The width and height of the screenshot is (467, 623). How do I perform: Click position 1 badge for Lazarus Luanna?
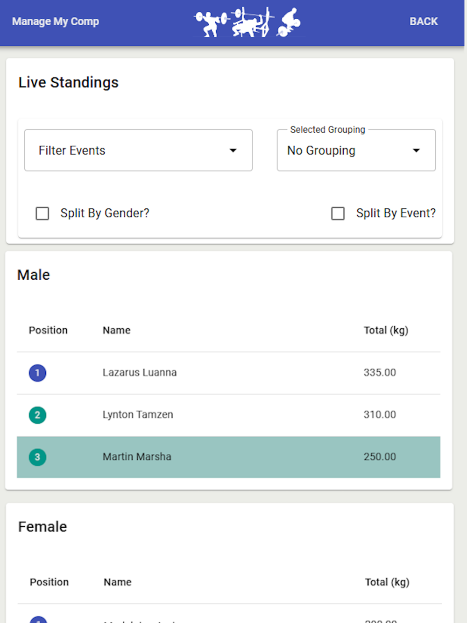click(37, 373)
